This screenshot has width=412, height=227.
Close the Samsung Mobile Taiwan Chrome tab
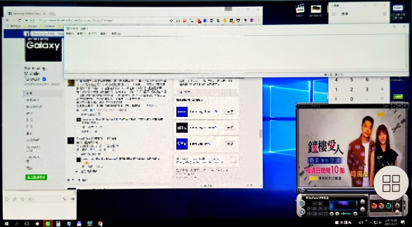click(44, 13)
